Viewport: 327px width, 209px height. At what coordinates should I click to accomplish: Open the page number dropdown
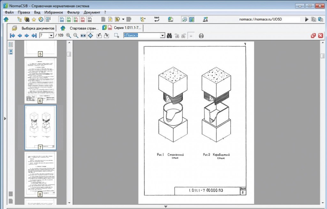click(x=51, y=36)
